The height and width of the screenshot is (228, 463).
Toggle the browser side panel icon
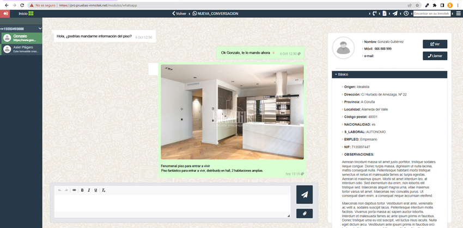click(x=442, y=5)
